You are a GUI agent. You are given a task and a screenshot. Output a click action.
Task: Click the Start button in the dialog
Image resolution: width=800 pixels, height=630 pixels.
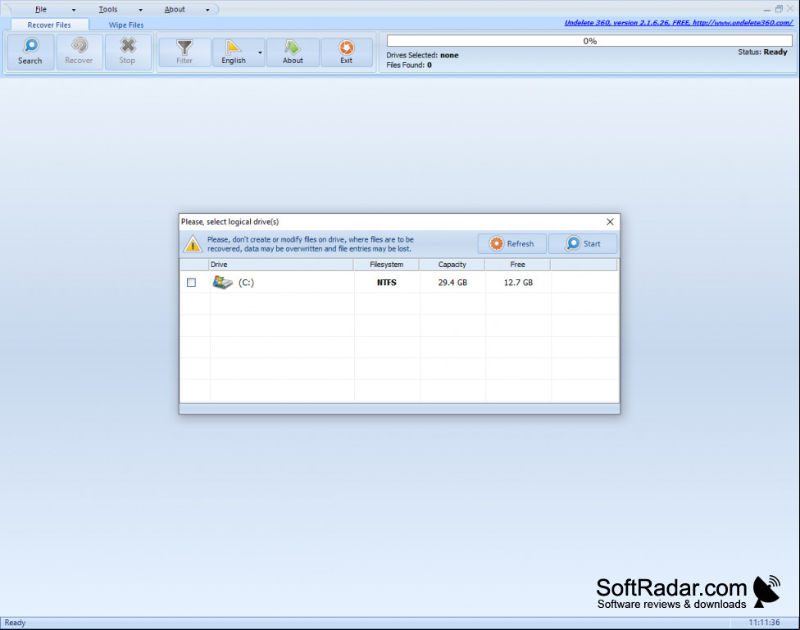click(583, 244)
